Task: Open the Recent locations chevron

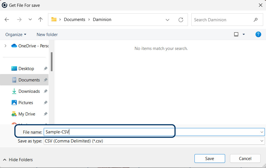Action: click(x=30, y=20)
